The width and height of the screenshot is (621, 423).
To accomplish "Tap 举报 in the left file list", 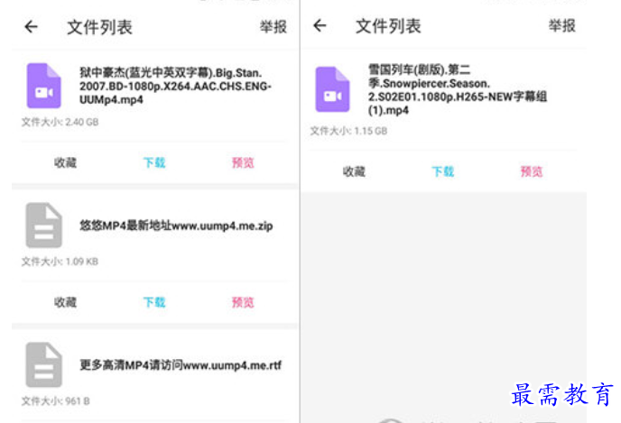I will [x=273, y=27].
